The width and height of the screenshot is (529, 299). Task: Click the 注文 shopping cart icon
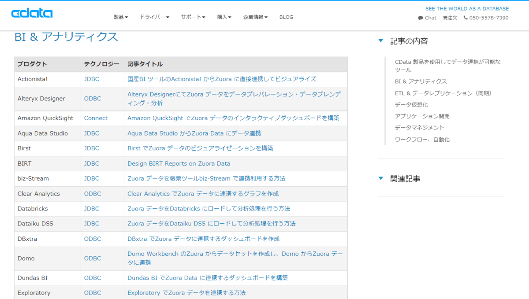(445, 18)
